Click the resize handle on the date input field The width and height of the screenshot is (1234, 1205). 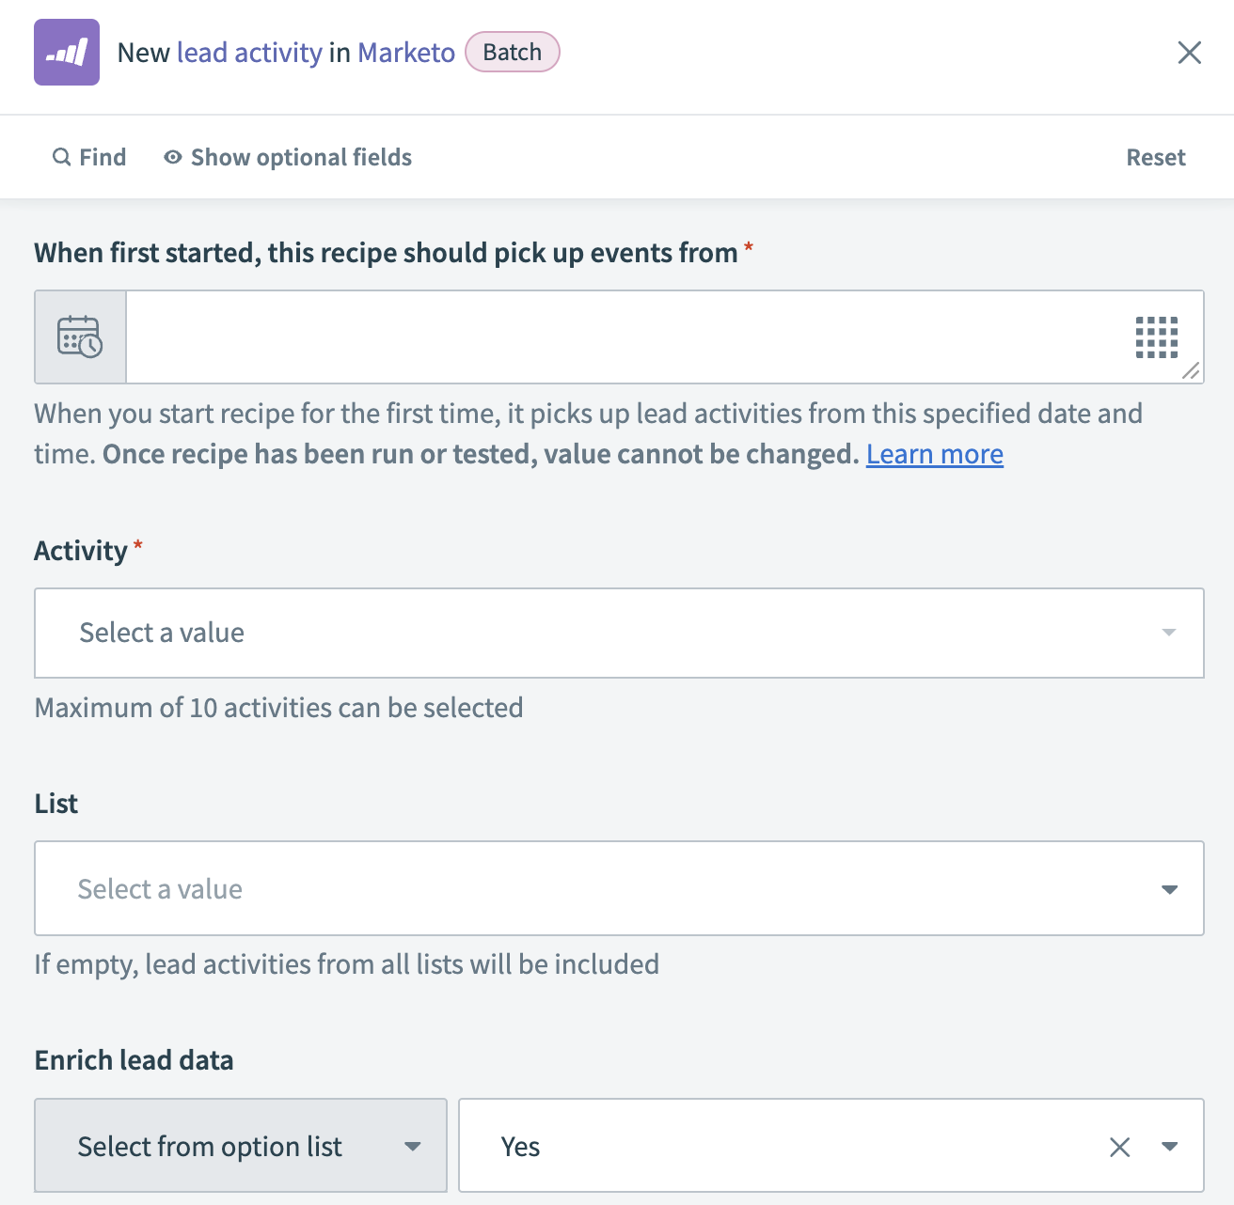point(1191,374)
